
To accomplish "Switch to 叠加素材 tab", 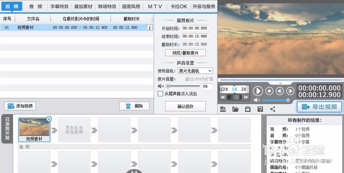I will click(83, 7).
